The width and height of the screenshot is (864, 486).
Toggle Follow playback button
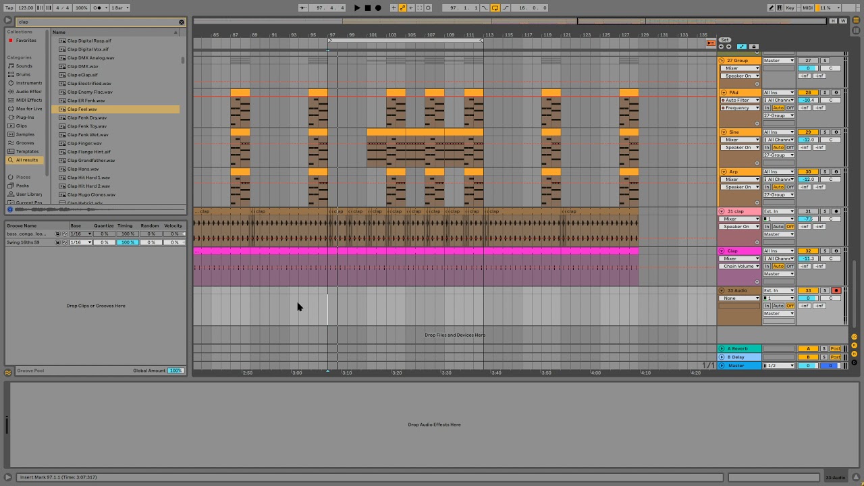tap(302, 8)
